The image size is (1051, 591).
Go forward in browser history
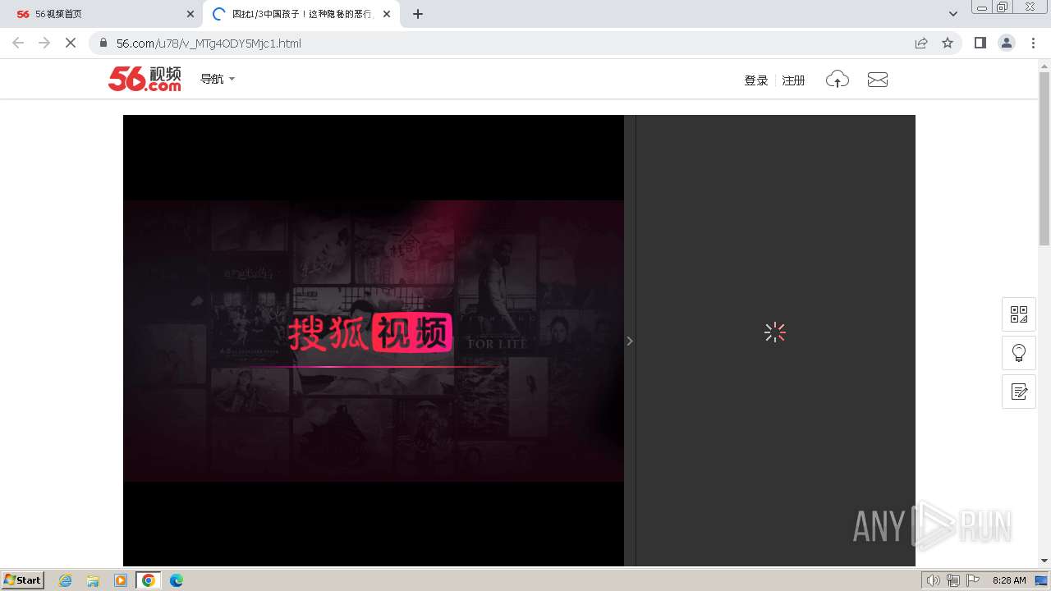(44, 43)
